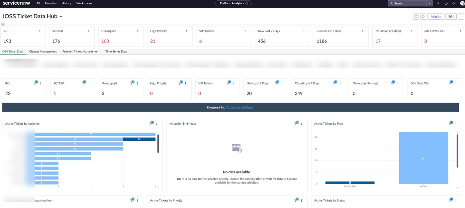The image size is (465, 208).
Task: Click the value 1186 on Closed Last 7 Days
Action: 322,41
